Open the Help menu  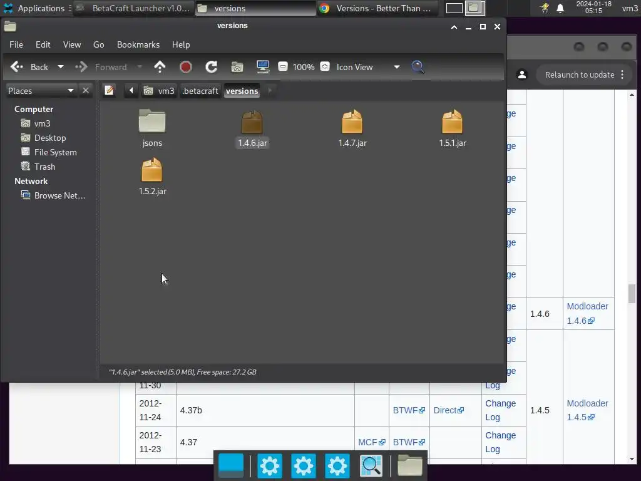[x=181, y=44]
